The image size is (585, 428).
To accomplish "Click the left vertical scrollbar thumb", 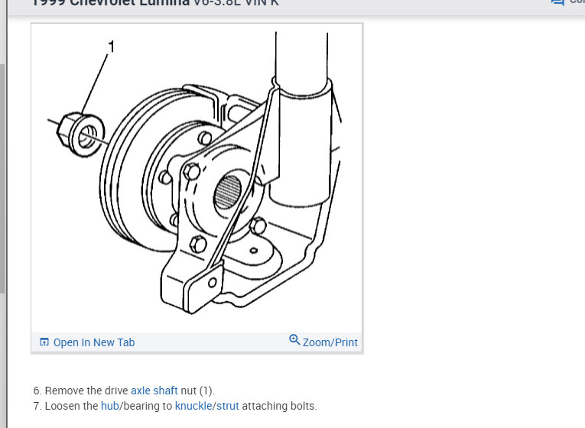I will tap(2, 178).
